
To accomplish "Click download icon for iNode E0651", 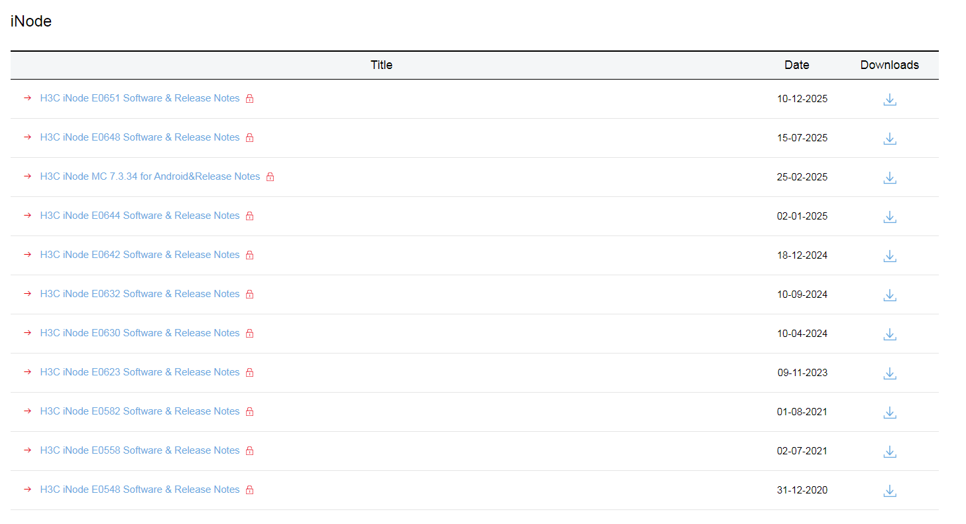I will pos(890,99).
